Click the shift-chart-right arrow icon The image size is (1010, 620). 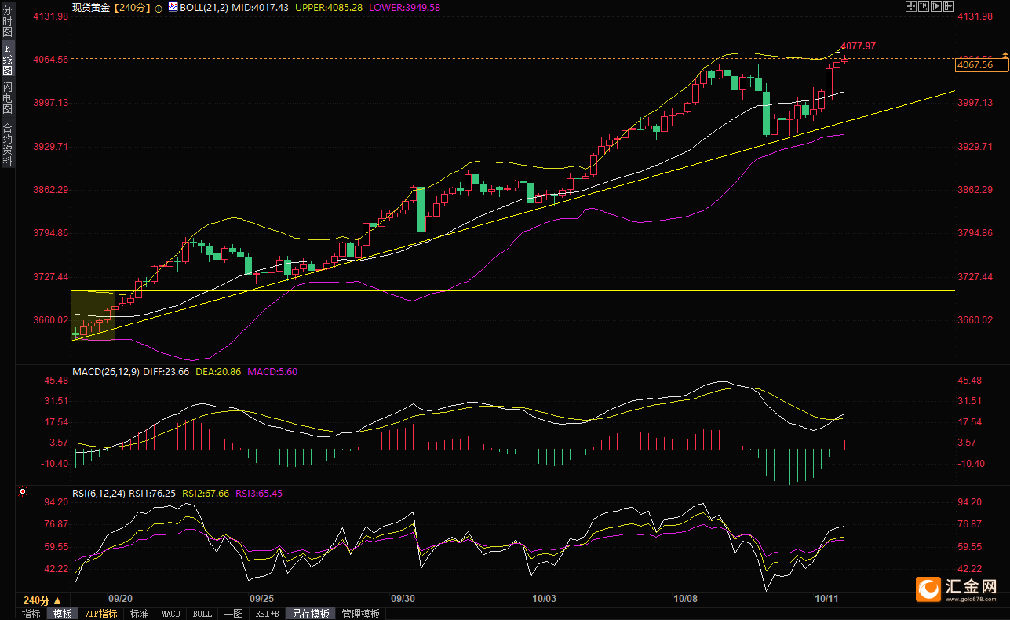tap(949, 6)
